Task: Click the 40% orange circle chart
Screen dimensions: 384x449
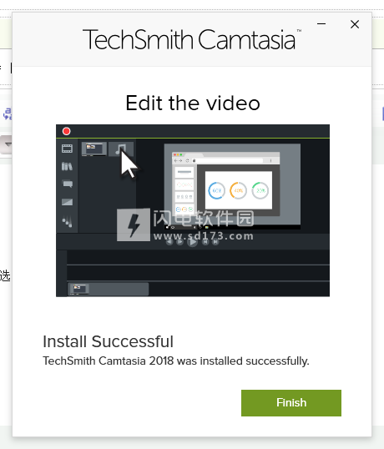Action: coord(238,190)
